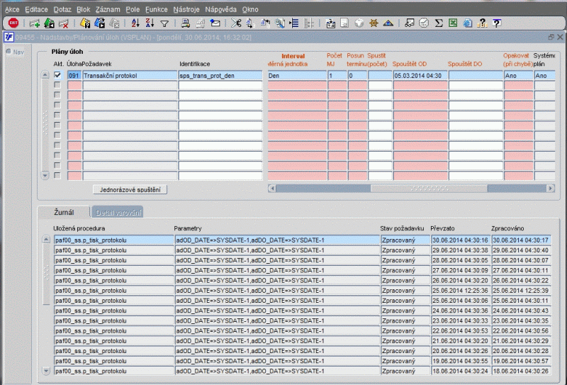The height and width of the screenshot is (385, 567).
Task: Open the Záznam menu
Action: click(107, 10)
